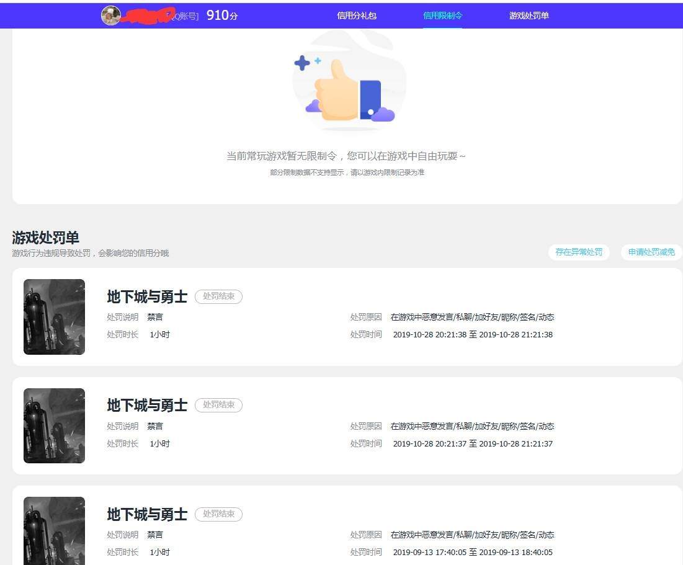Click the text 当前常玩游戏暂无限制令
Viewport: 683px width, 565px height.
282,156
